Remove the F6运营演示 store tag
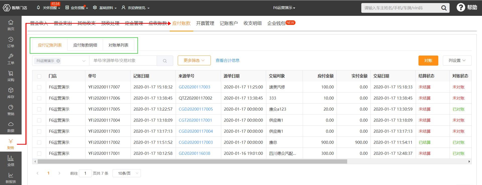This screenshot has width=482, height=185. pyautogui.click(x=58, y=61)
